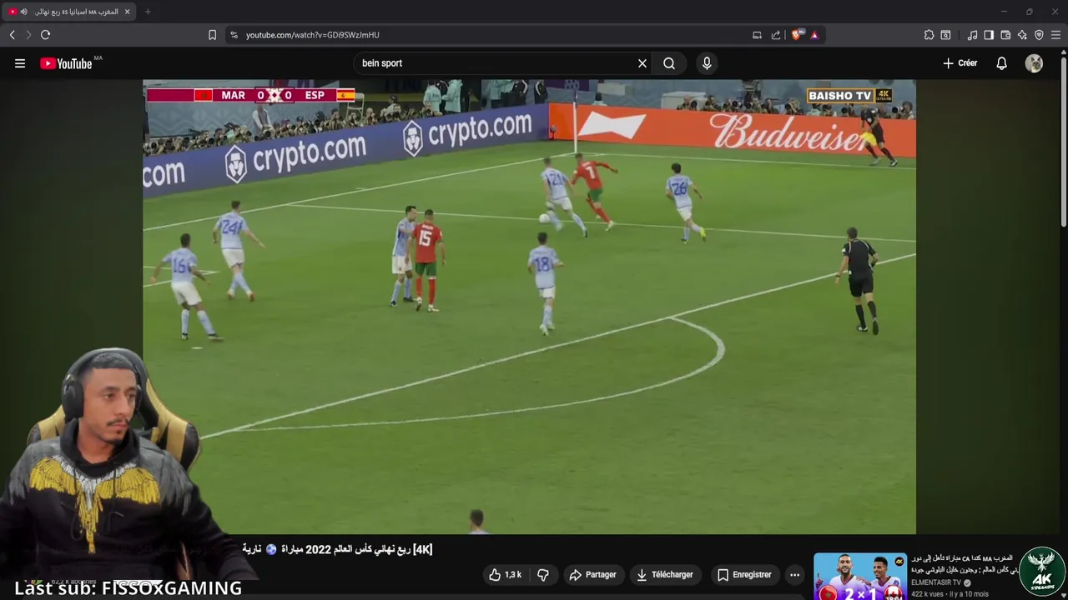Open the Extensions puzzle icon

click(x=929, y=35)
